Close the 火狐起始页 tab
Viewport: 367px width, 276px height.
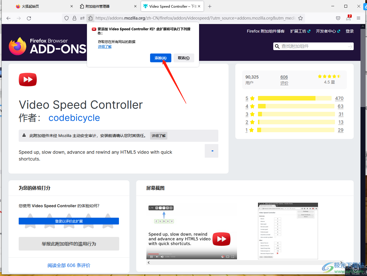(71, 6)
